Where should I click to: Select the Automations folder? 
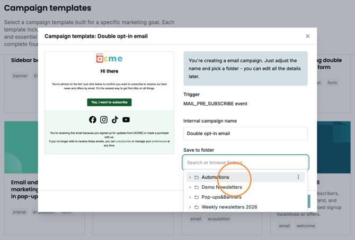click(x=245, y=177)
